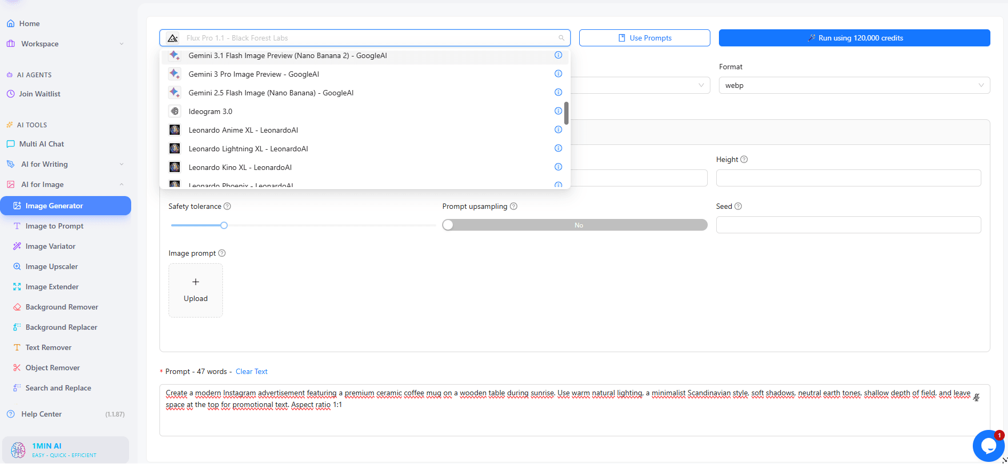
Task: Click the Home icon in sidebar
Action: [11, 23]
